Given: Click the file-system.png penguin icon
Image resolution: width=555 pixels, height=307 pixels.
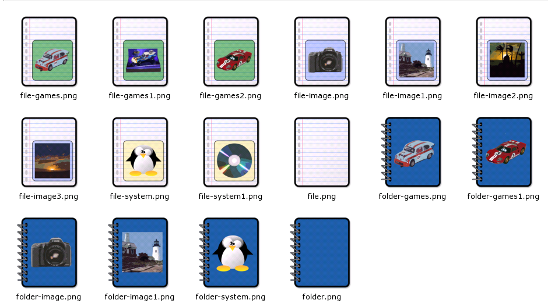Looking at the screenshot, I should coord(140,152).
